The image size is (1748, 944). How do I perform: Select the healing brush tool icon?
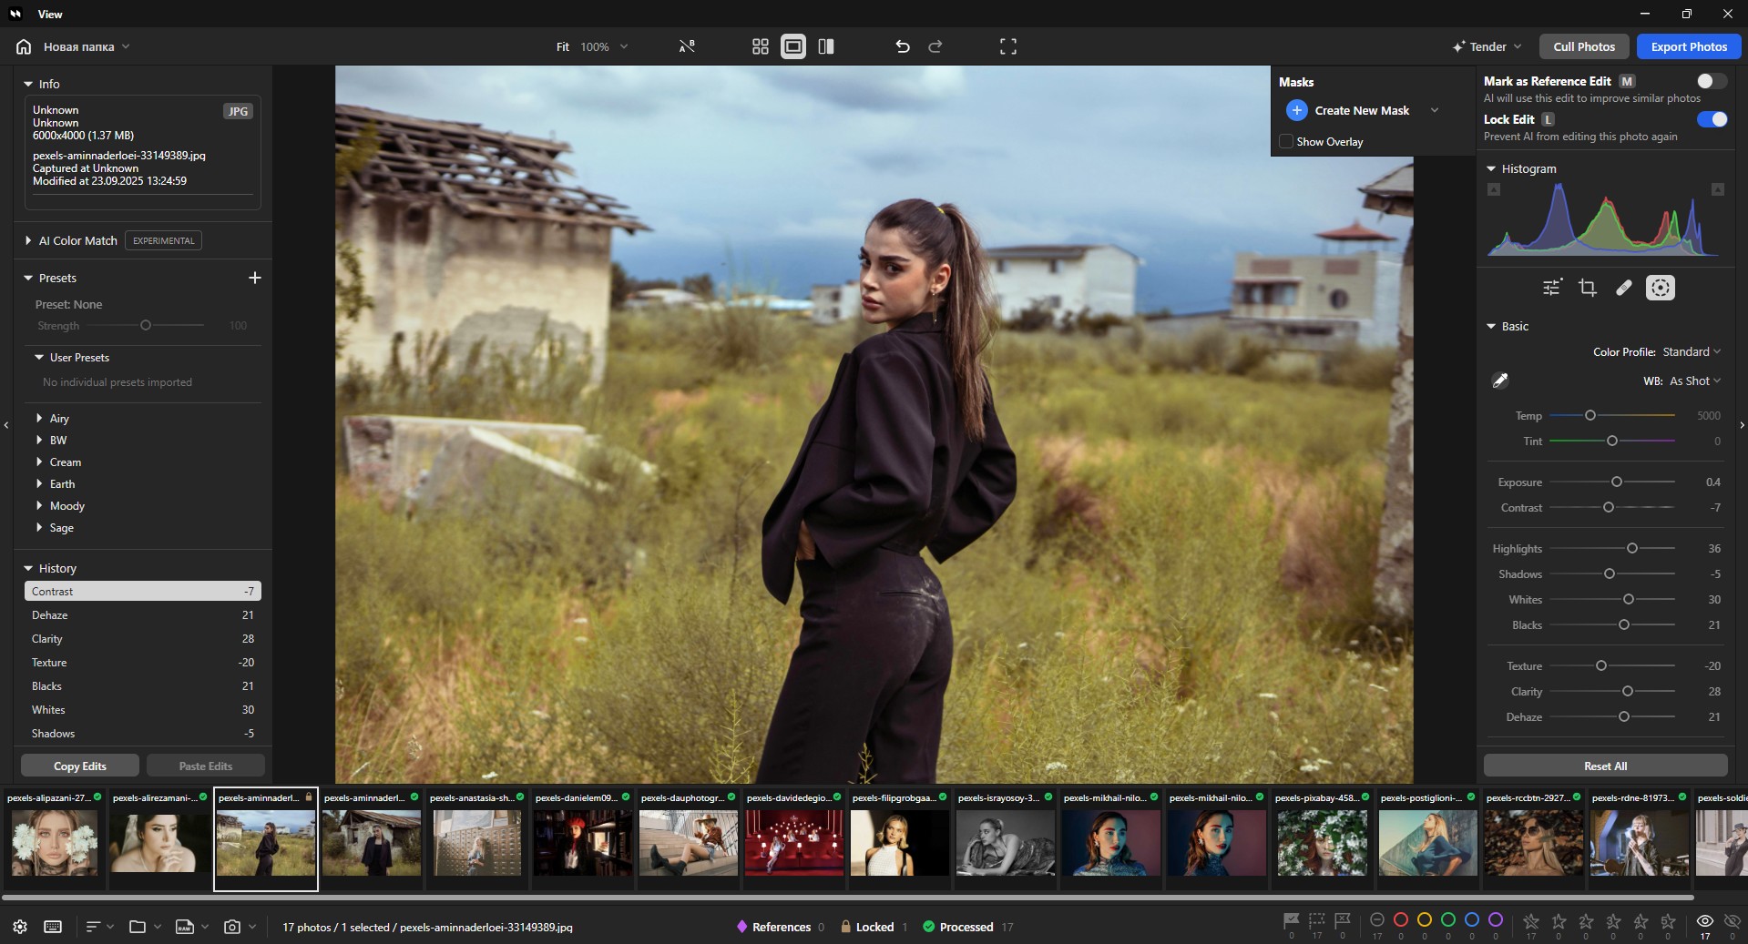pyautogui.click(x=1623, y=288)
